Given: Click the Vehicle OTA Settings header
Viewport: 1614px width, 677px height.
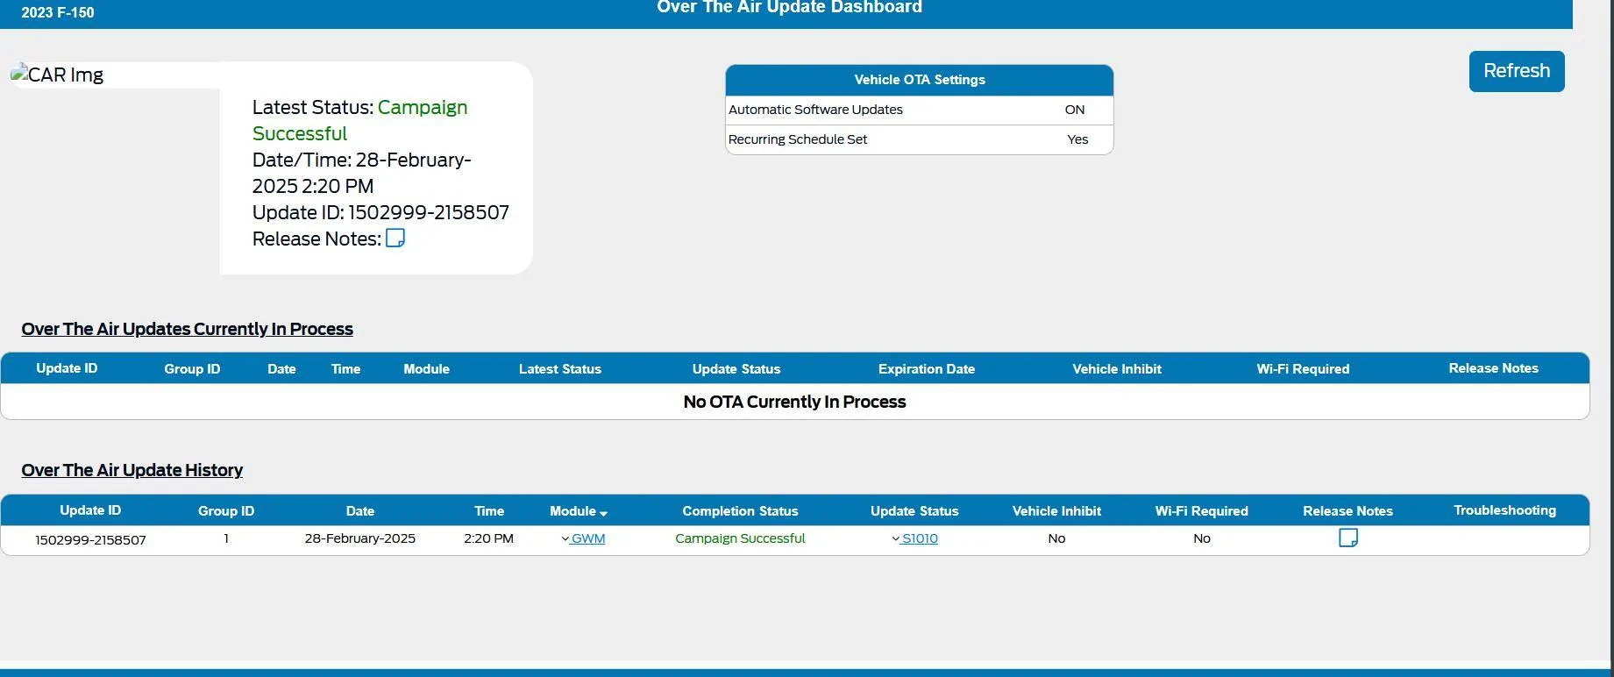Looking at the screenshot, I should point(920,80).
